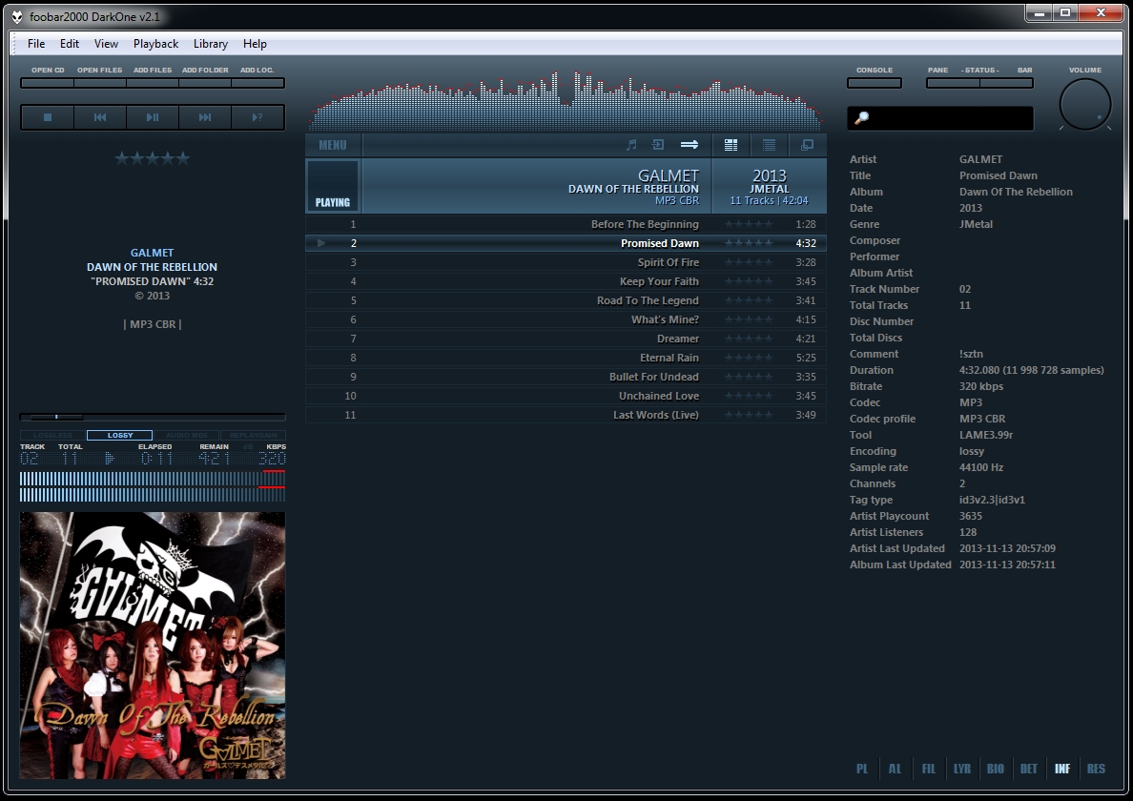Rate Spirit Of Fire with stars

(749, 263)
